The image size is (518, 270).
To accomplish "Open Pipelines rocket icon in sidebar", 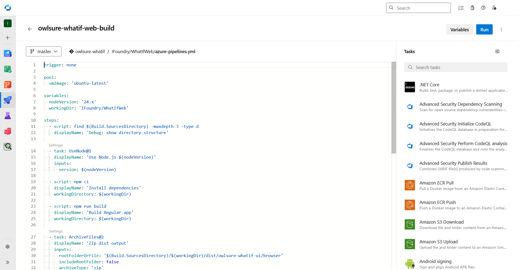I will 8,100.
